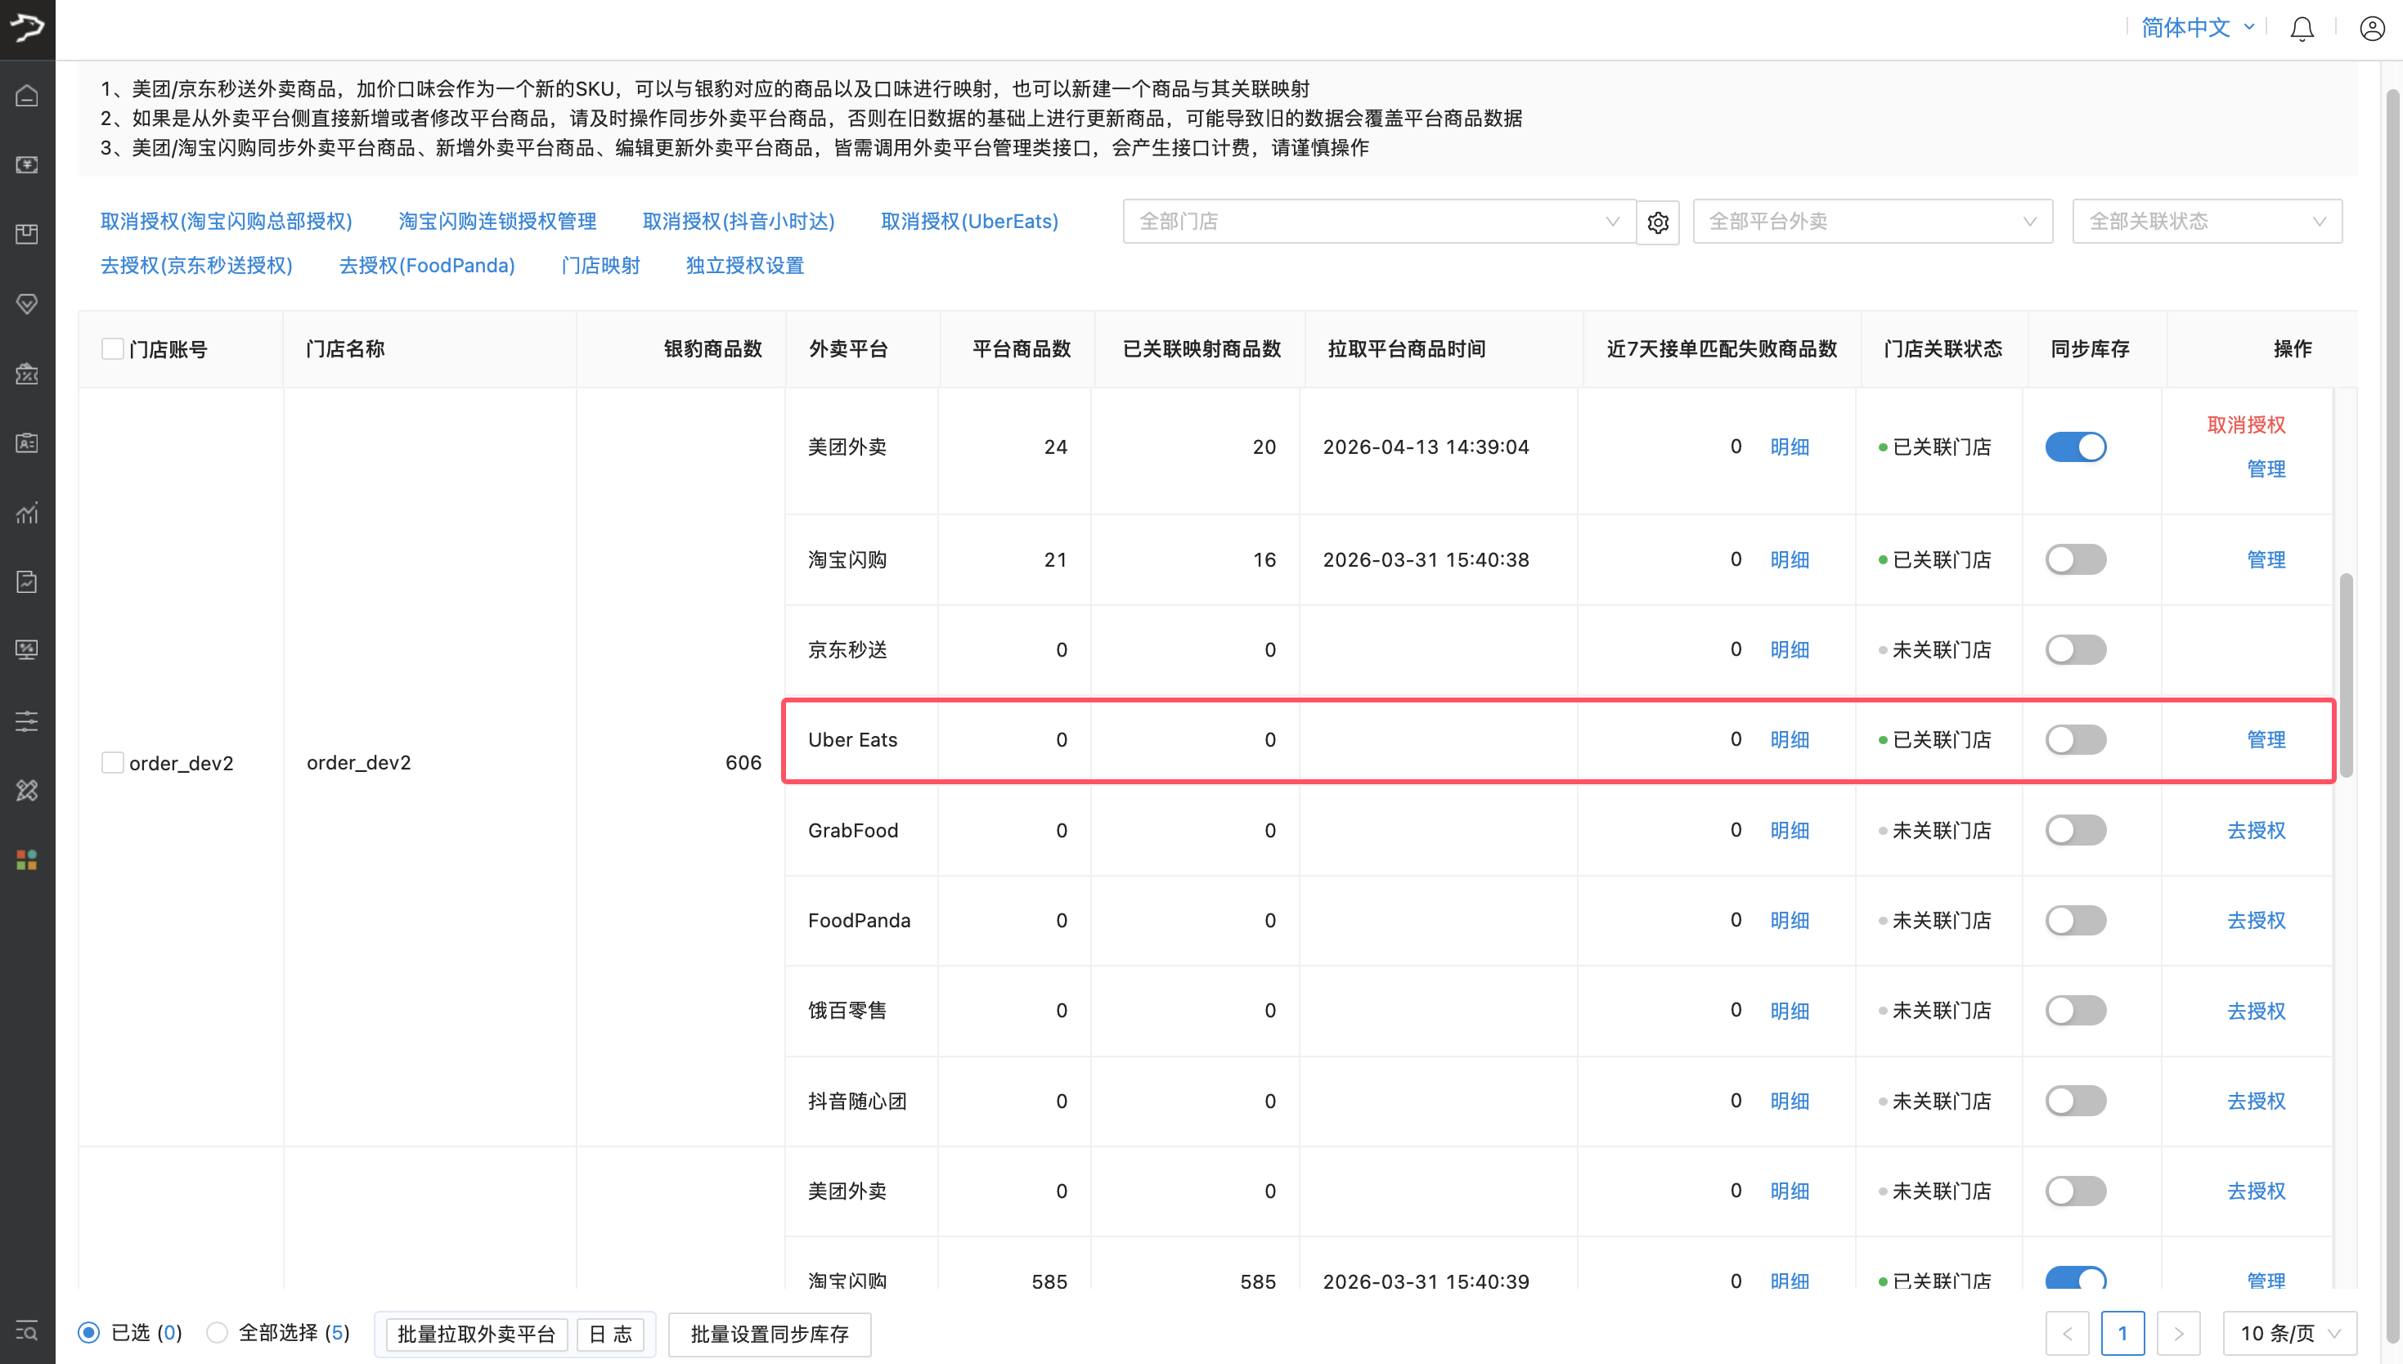Turn off 同步库存 switch for first 美团外卖 row

pyautogui.click(x=2075, y=446)
